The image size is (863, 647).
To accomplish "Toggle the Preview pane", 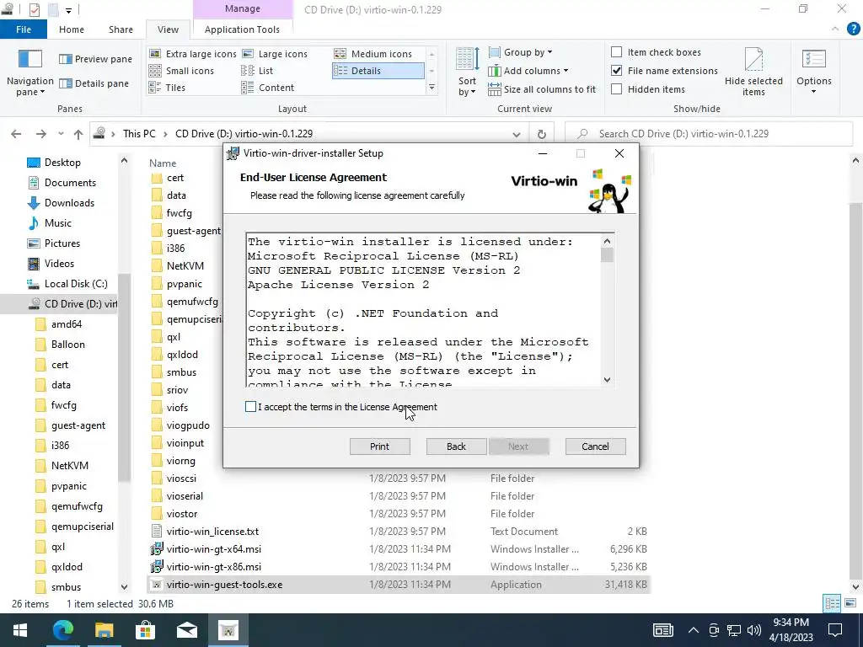I will pos(96,59).
